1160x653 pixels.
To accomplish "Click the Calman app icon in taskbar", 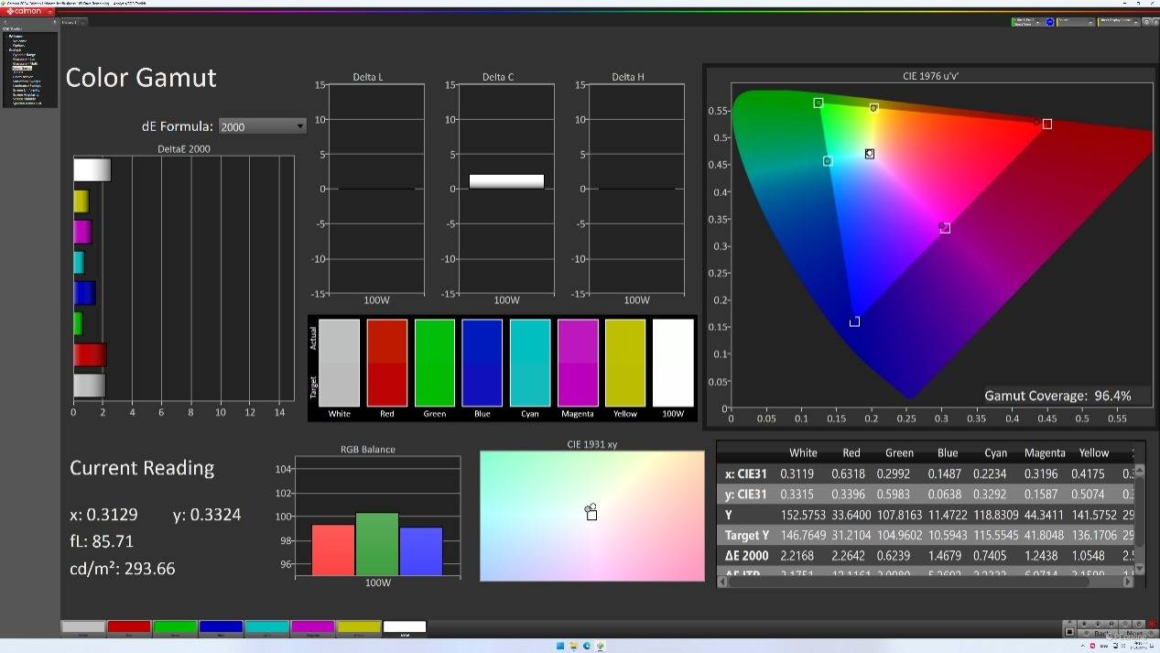I will [601, 646].
